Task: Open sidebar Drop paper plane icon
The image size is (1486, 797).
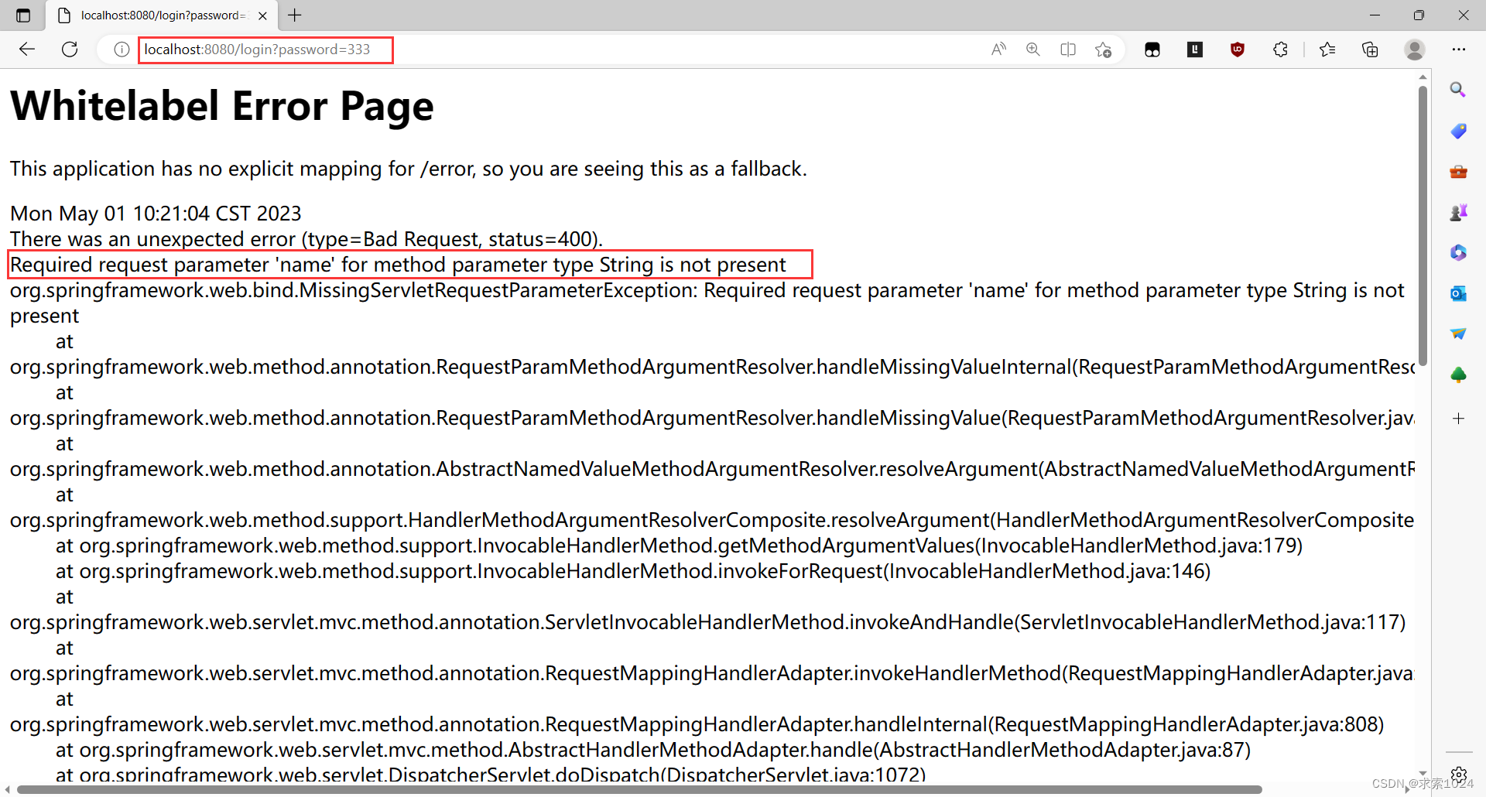Action: coord(1458,334)
